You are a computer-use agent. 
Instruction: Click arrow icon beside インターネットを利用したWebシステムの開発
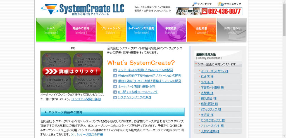tap(115, 70)
